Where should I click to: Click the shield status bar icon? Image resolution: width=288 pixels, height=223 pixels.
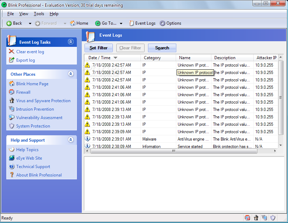273,218
